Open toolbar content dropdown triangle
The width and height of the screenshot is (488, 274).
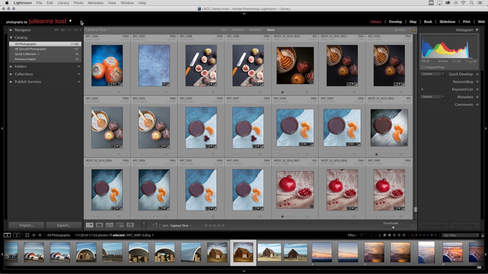click(x=413, y=225)
